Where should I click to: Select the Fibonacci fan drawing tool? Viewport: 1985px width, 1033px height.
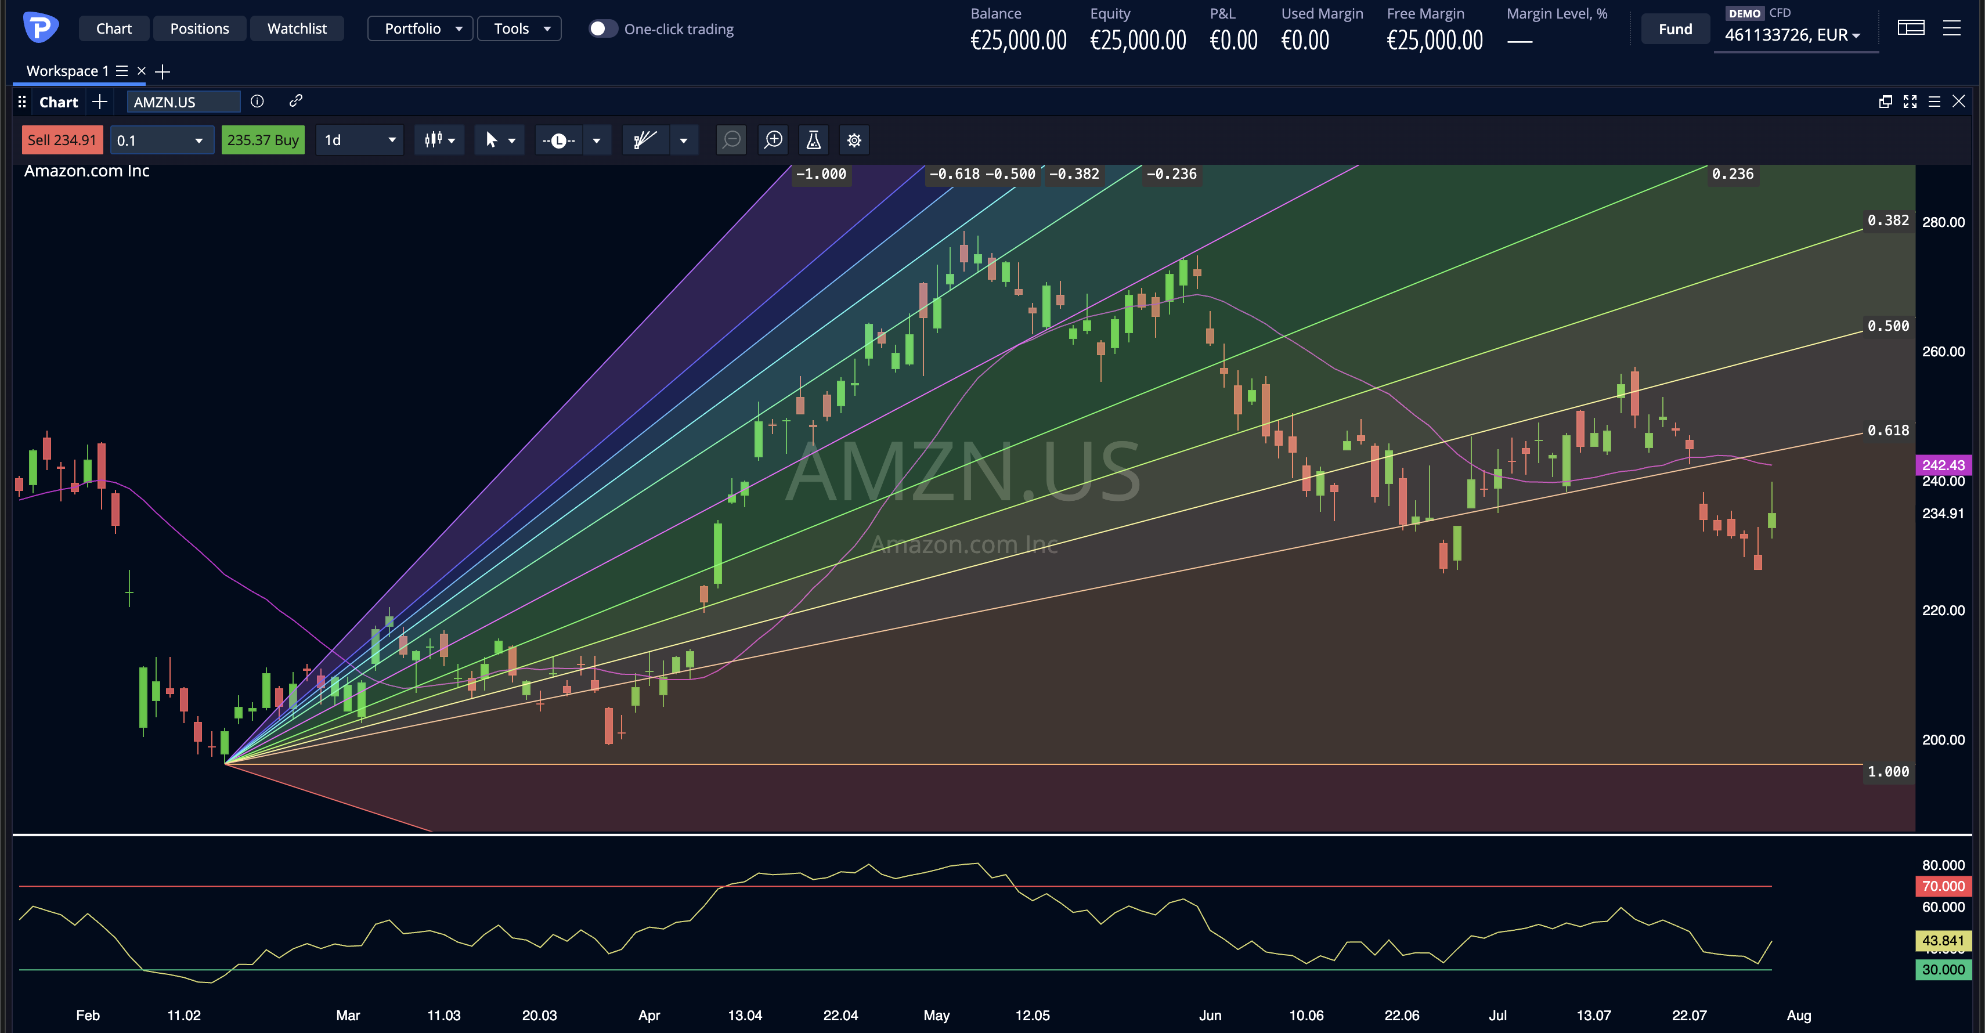pyautogui.click(x=645, y=140)
